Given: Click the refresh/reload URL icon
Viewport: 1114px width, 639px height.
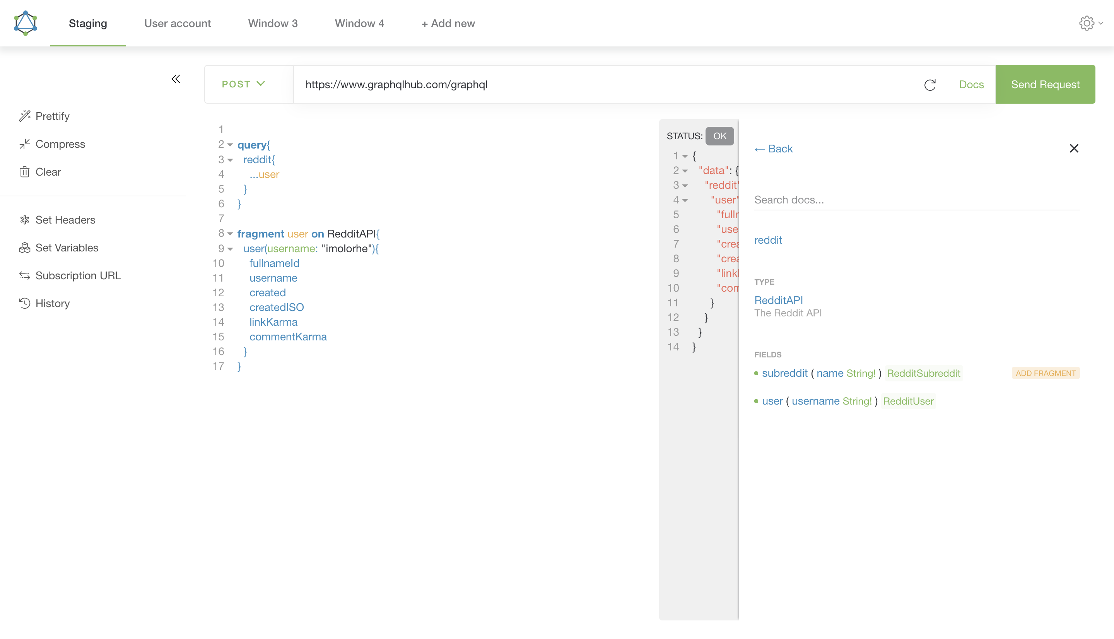Looking at the screenshot, I should [930, 84].
